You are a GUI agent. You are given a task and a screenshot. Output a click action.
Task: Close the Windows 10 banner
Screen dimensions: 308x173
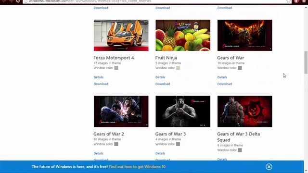269,167
